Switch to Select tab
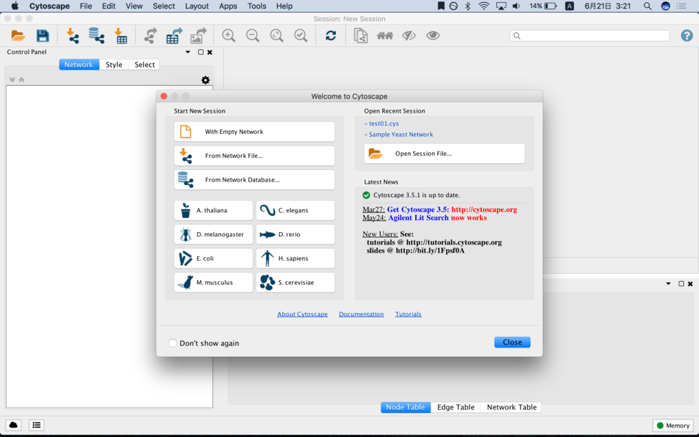Viewport: 699px width, 437px height. (x=145, y=65)
